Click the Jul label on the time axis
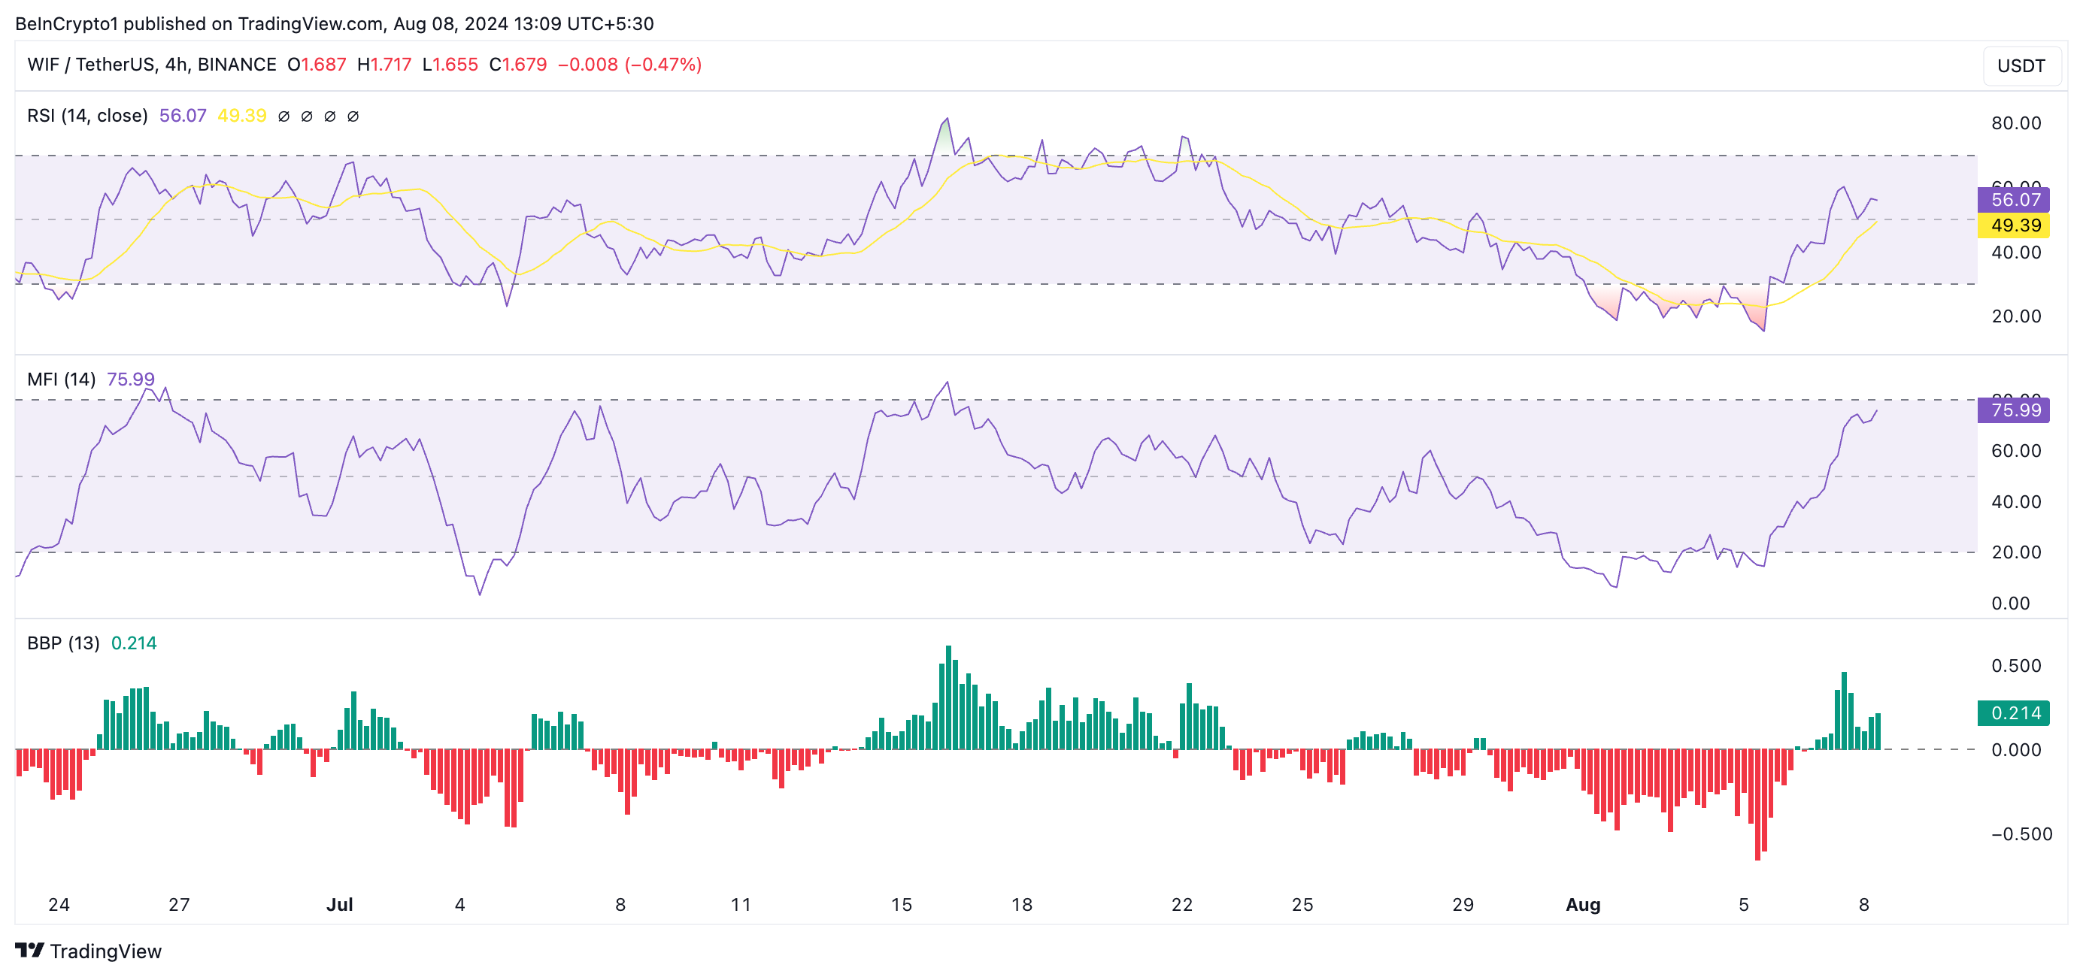 [x=340, y=904]
